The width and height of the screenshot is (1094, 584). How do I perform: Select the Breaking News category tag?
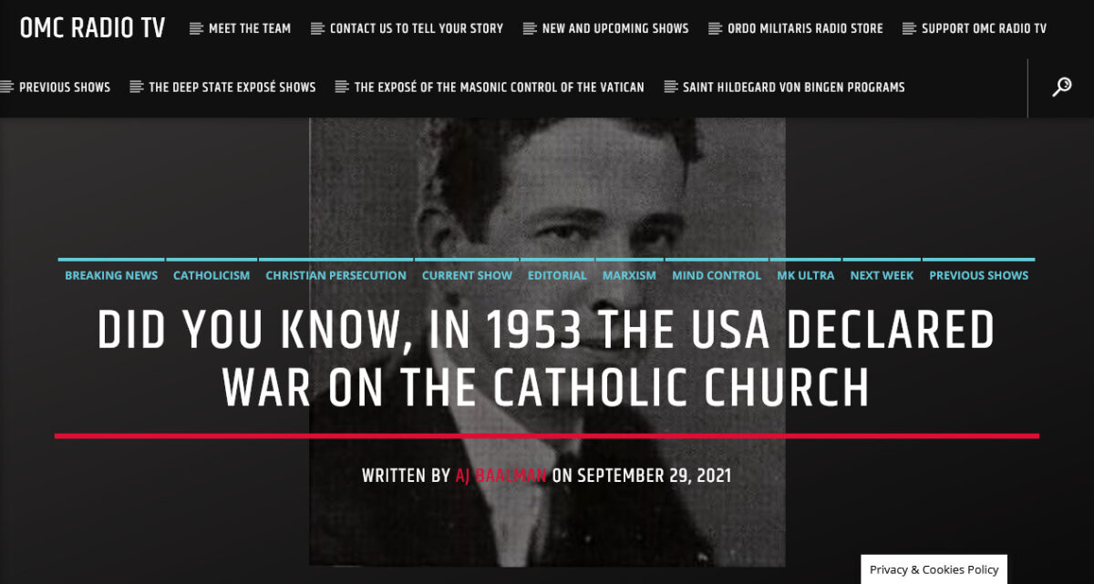click(111, 275)
